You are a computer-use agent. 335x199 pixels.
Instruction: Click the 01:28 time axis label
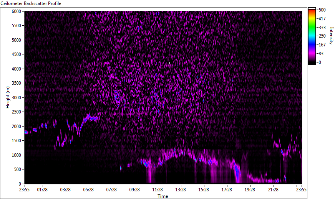coord(42,190)
